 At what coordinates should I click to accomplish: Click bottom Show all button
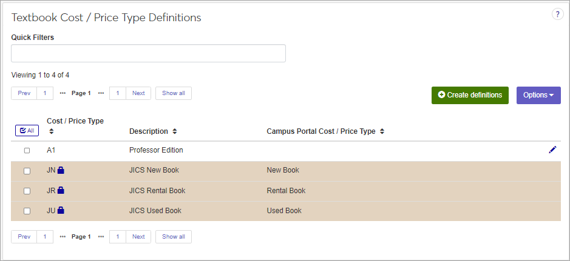[174, 237]
